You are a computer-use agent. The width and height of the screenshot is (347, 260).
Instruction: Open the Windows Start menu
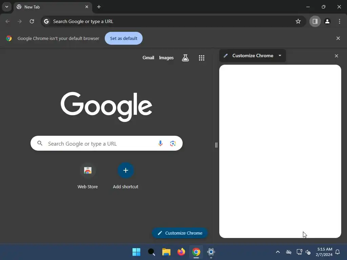point(136,252)
